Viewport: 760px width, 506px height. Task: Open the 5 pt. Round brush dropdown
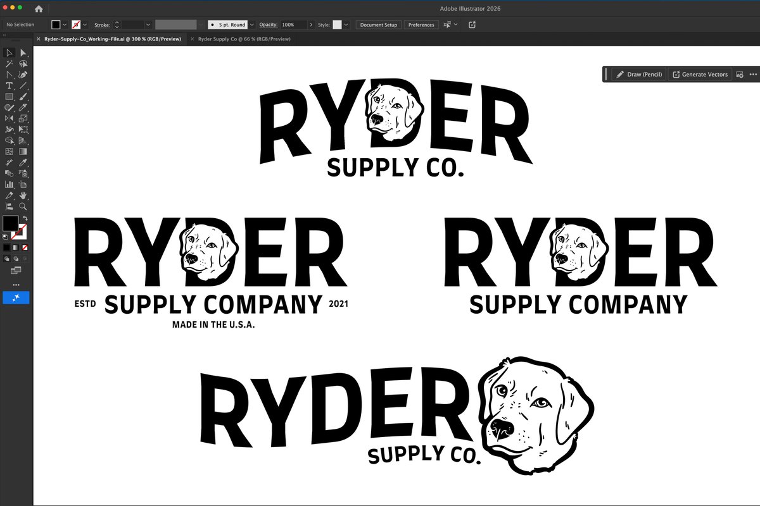tap(251, 25)
